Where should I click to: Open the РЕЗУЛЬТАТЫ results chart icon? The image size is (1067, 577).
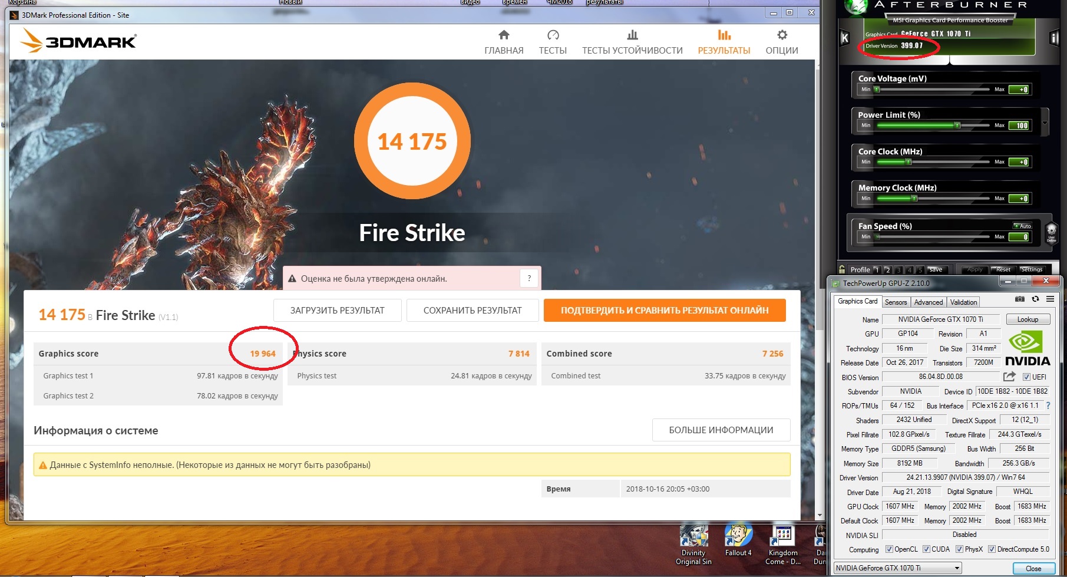coord(724,35)
